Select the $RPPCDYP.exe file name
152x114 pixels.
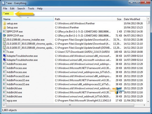(x=15, y=36)
